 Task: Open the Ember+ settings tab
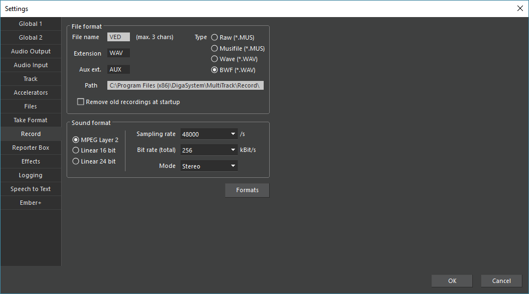[31, 203]
